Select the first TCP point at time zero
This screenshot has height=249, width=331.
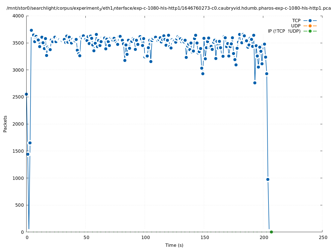[x=27, y=94]
